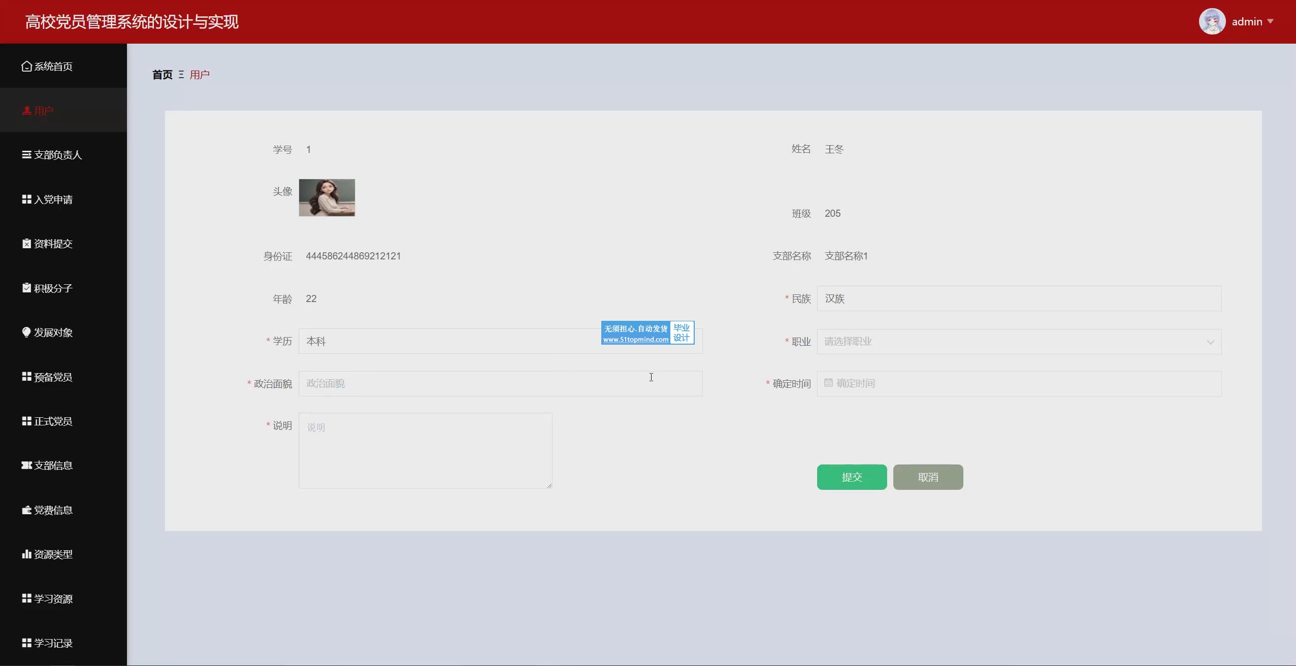Click the list icon beside 支部负责人
The height and width of the screenshot is (666, 1296).
(x=26, y=155)
